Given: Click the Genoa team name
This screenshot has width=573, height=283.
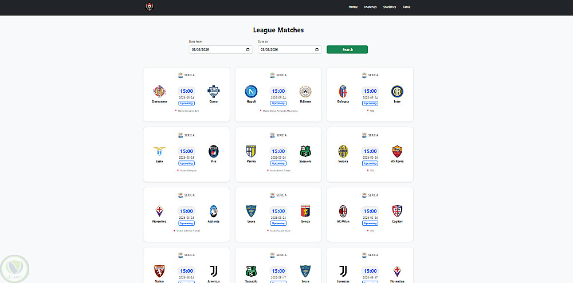Looking at the screenshot, I should tap(305, 222).
